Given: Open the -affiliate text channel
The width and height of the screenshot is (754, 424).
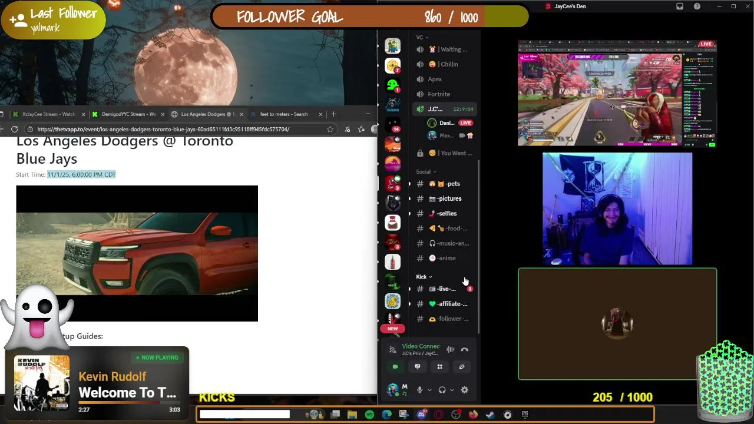Looking at the screenshot, I should [445, 304].
